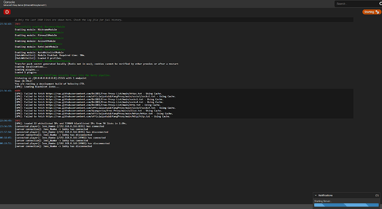Click the 'Transfer-pack secret generated locally' line
Image resolution: width=382 pixels, height=209 pixels.
pos(96,64)
